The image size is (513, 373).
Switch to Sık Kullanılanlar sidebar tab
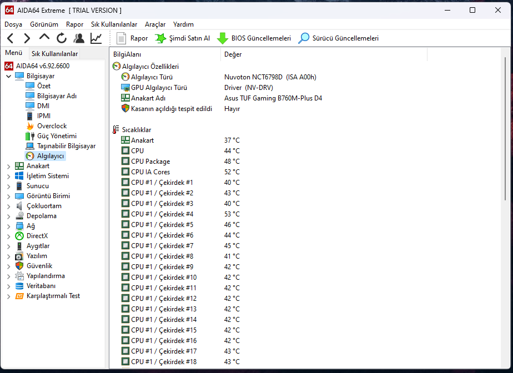tap(54, 54)
